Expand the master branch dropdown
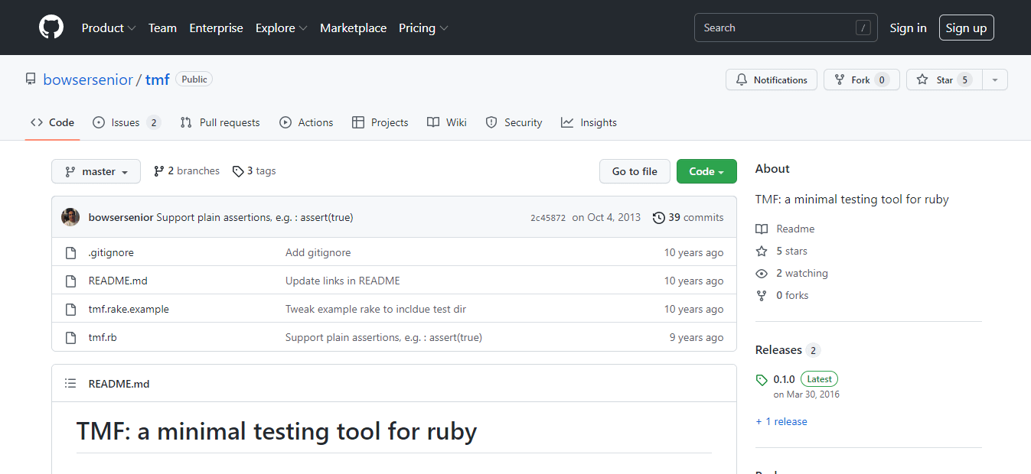 click(96, 171)
